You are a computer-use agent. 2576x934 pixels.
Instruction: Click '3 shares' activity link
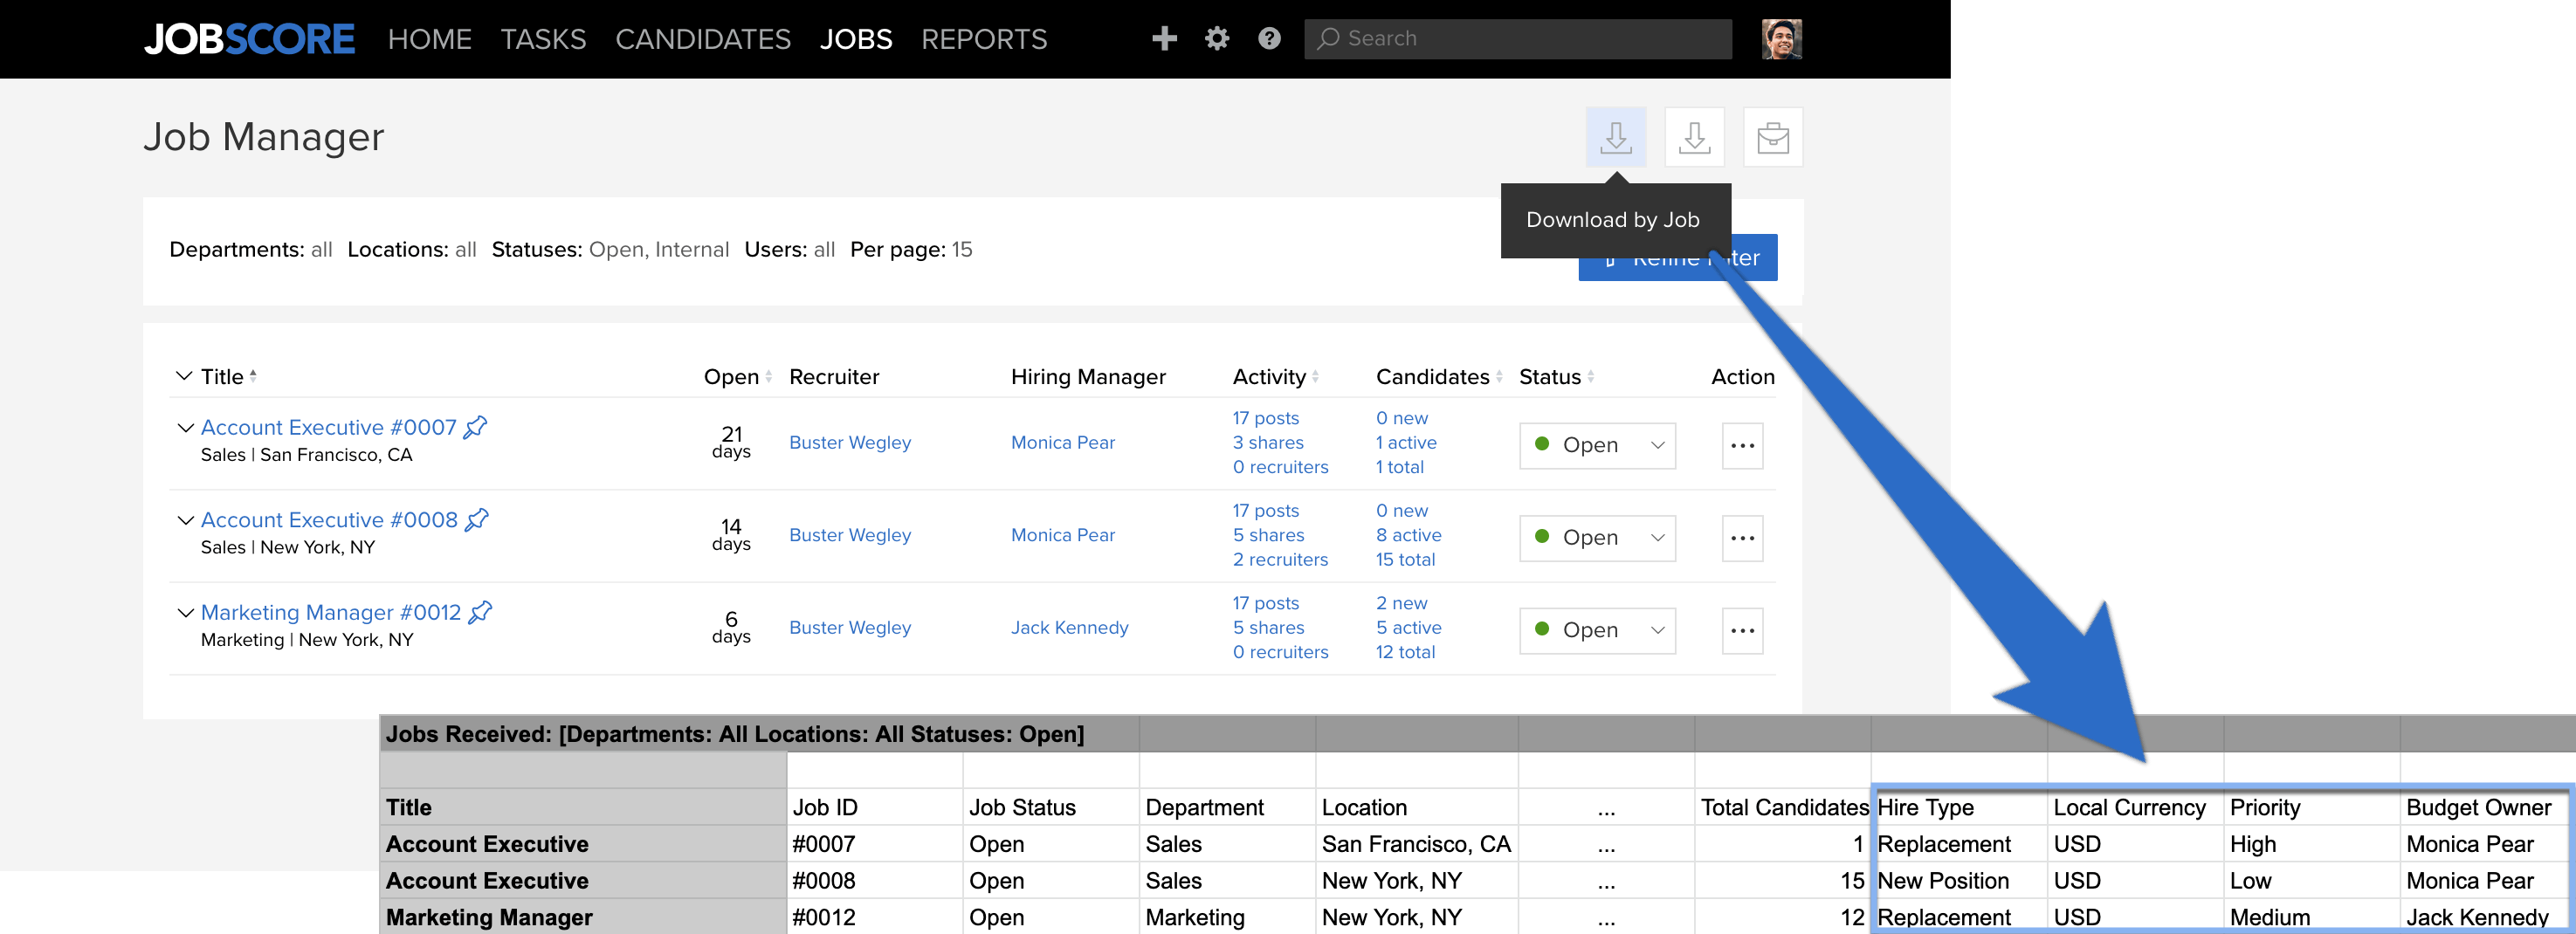click(1268, 442)
